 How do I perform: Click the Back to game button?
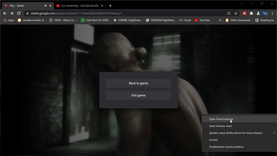tap(138, 83)
